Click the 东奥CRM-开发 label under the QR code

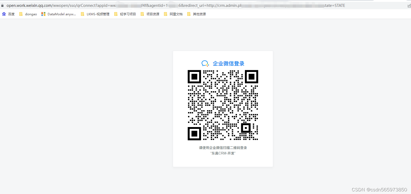[223, 153]
